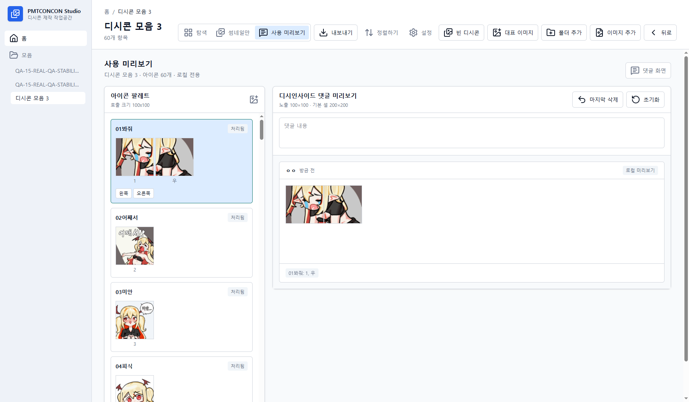Click the 01봐줘: 1, 우 tag
The image size is (689, 402).
[x=302, y=273]
